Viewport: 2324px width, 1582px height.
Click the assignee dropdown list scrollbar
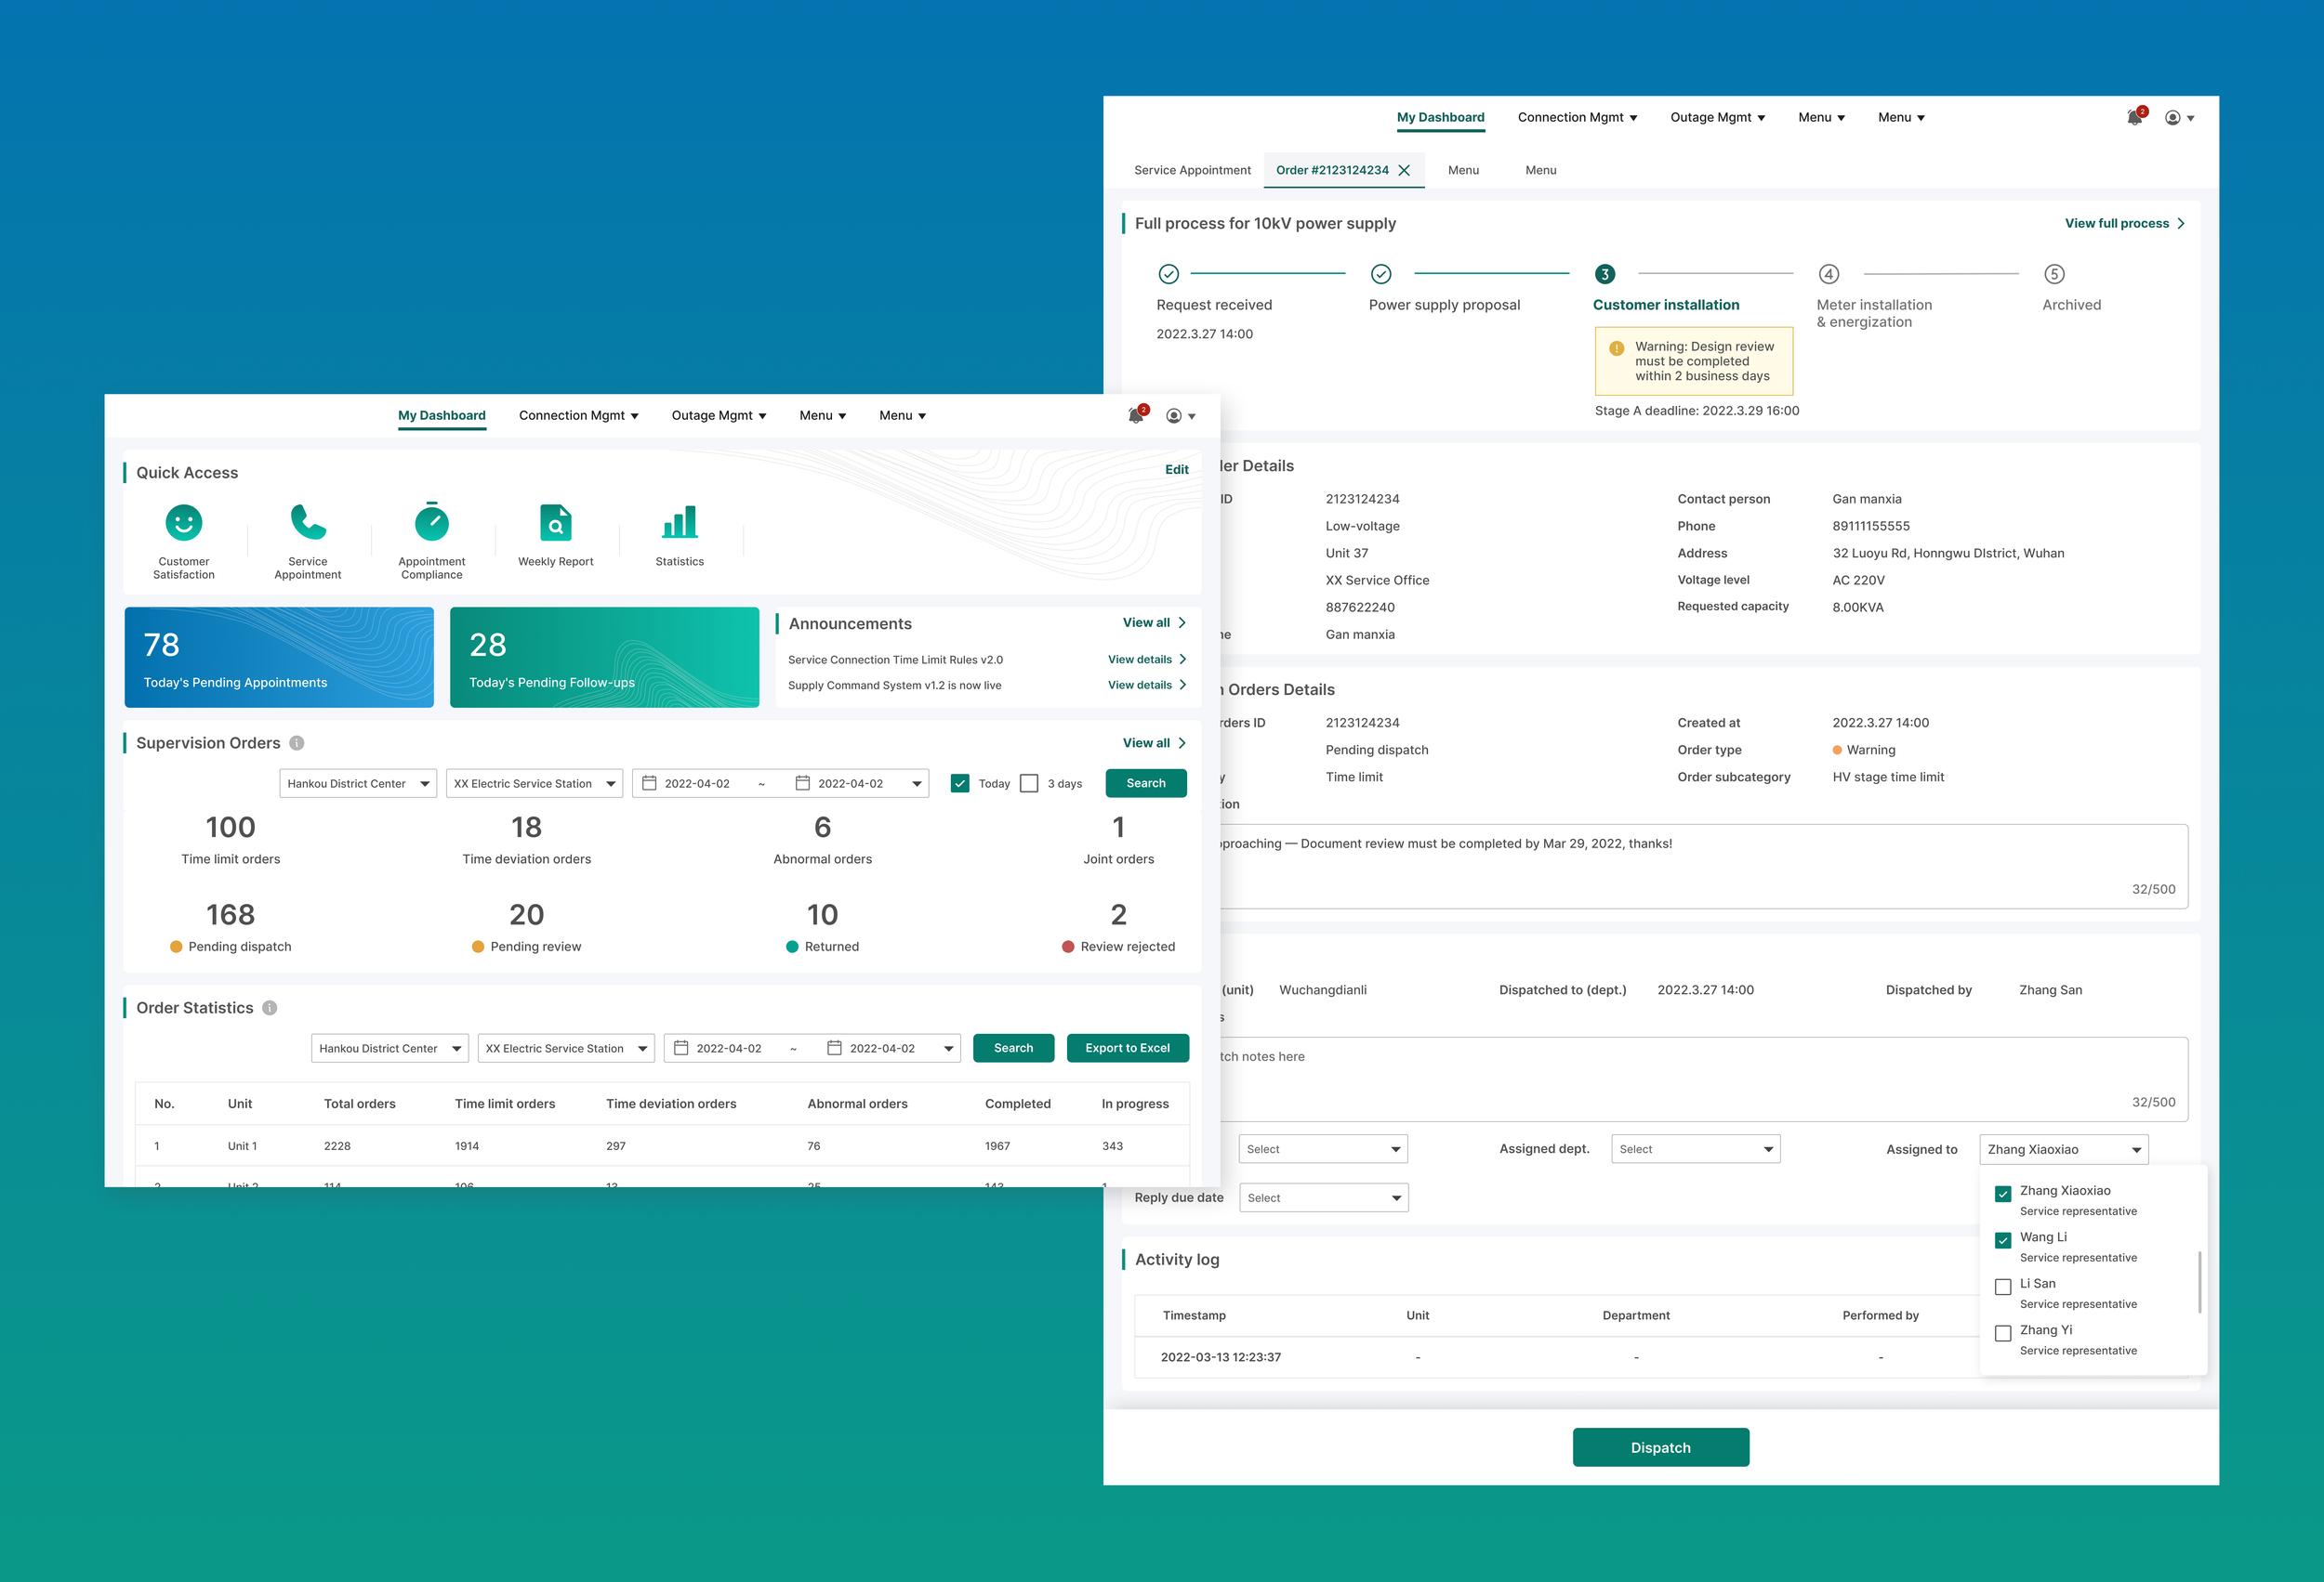pos(2199,1282)
